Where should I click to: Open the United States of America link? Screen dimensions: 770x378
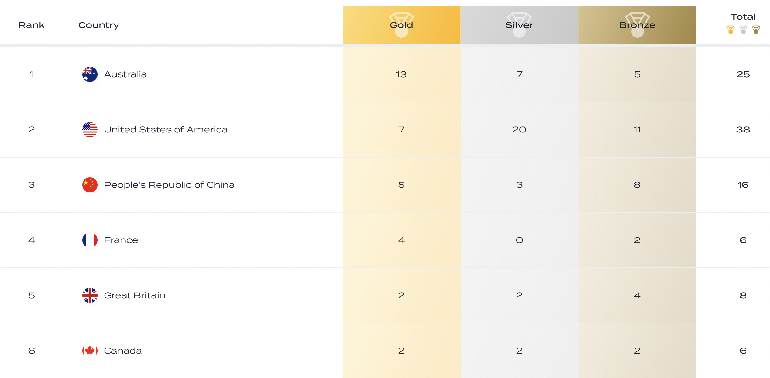pos(166,130)
